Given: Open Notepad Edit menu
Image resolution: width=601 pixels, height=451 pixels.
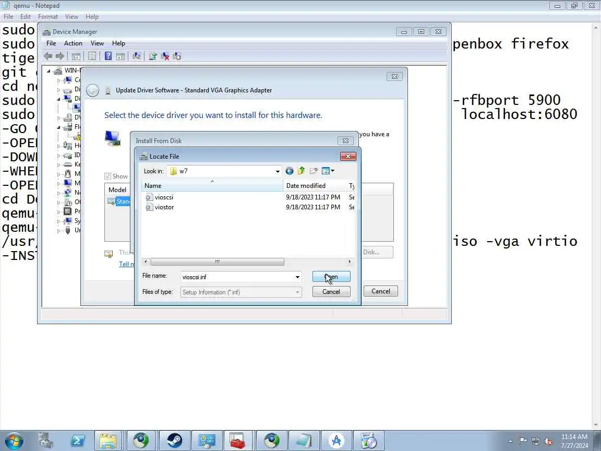Looking at the screenshot, I should pos(25,17).
